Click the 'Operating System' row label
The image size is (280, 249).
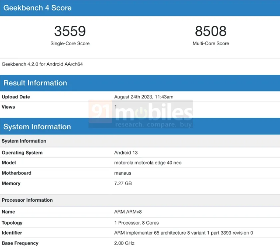pos(22,153)
